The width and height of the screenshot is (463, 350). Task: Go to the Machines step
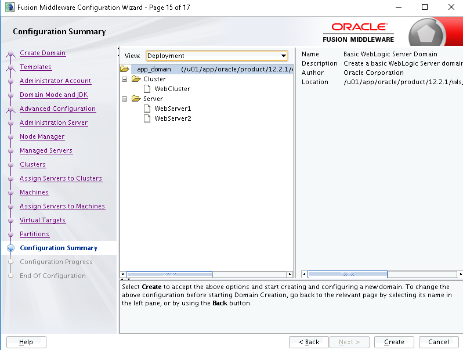point(34,192)
